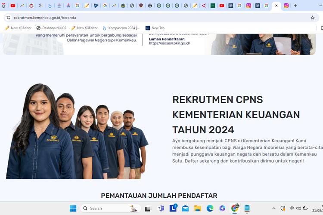Launch Microsoft Edge from taskbar

click(x=210, y=208)
